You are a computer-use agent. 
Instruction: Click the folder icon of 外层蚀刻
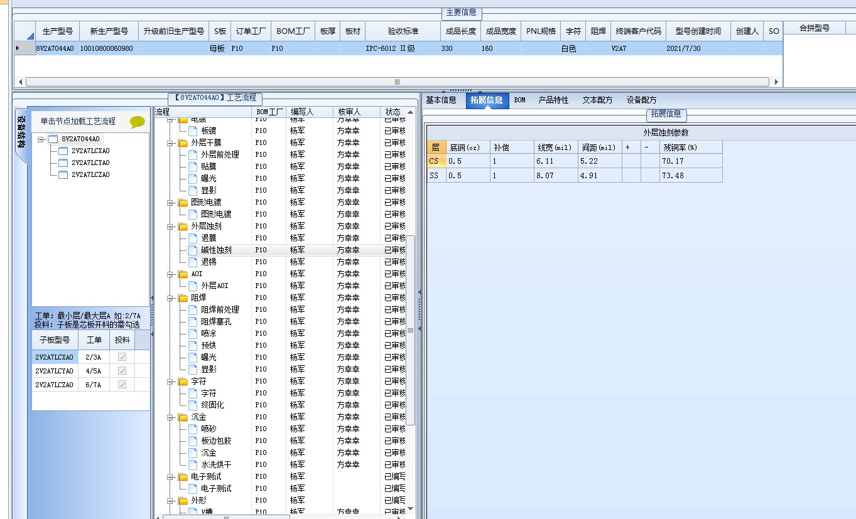[183, 226]
